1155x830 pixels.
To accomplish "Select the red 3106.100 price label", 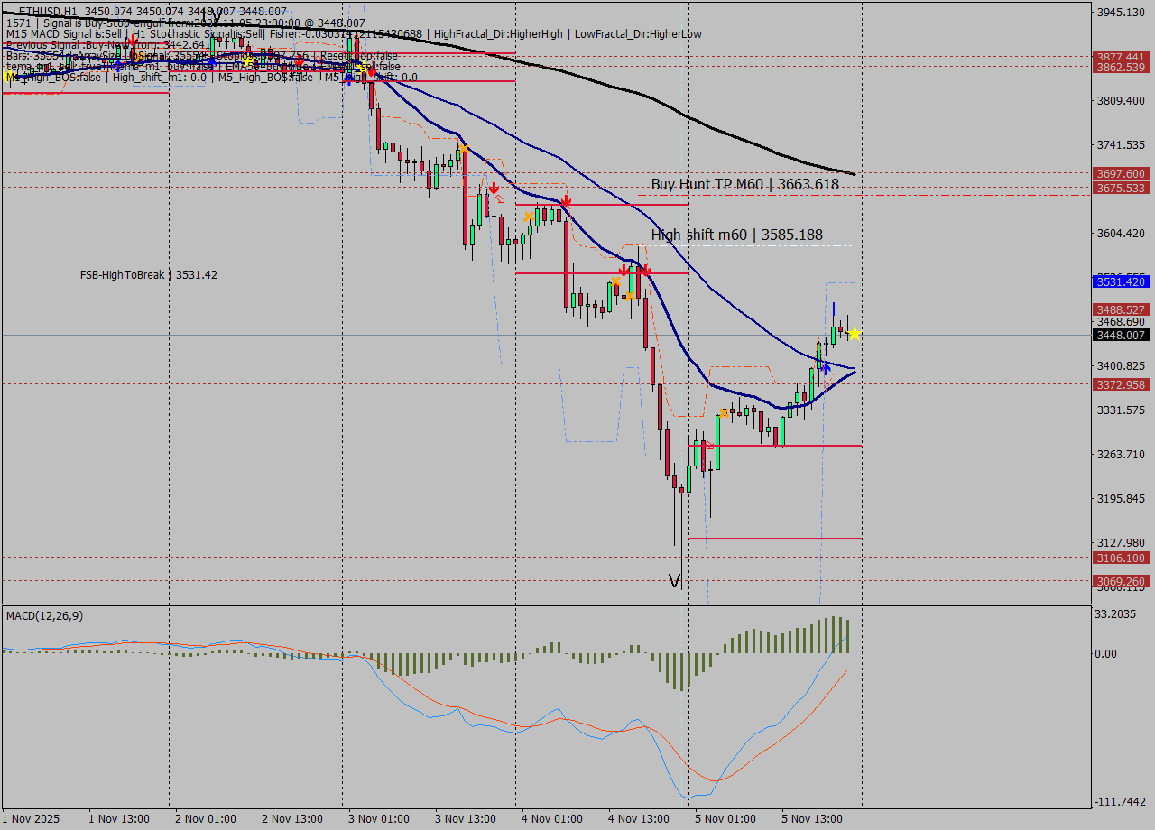I will (1120, 558).
